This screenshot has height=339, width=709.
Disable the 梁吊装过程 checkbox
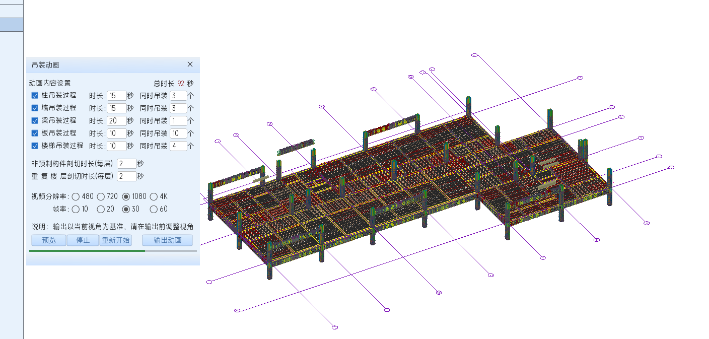[35, 120]
